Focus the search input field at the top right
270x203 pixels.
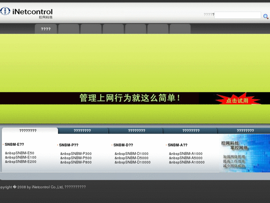238,15
